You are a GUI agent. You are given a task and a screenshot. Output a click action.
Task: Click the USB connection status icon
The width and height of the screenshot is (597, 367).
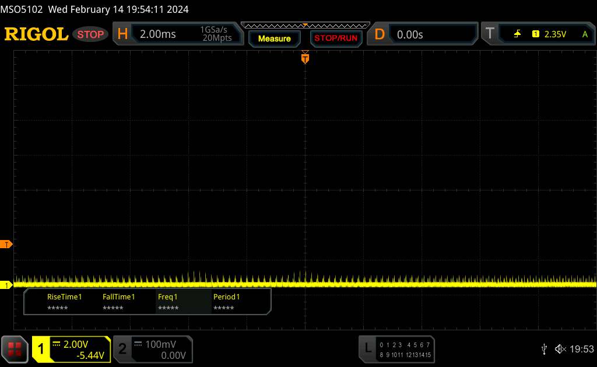point(544,349)
